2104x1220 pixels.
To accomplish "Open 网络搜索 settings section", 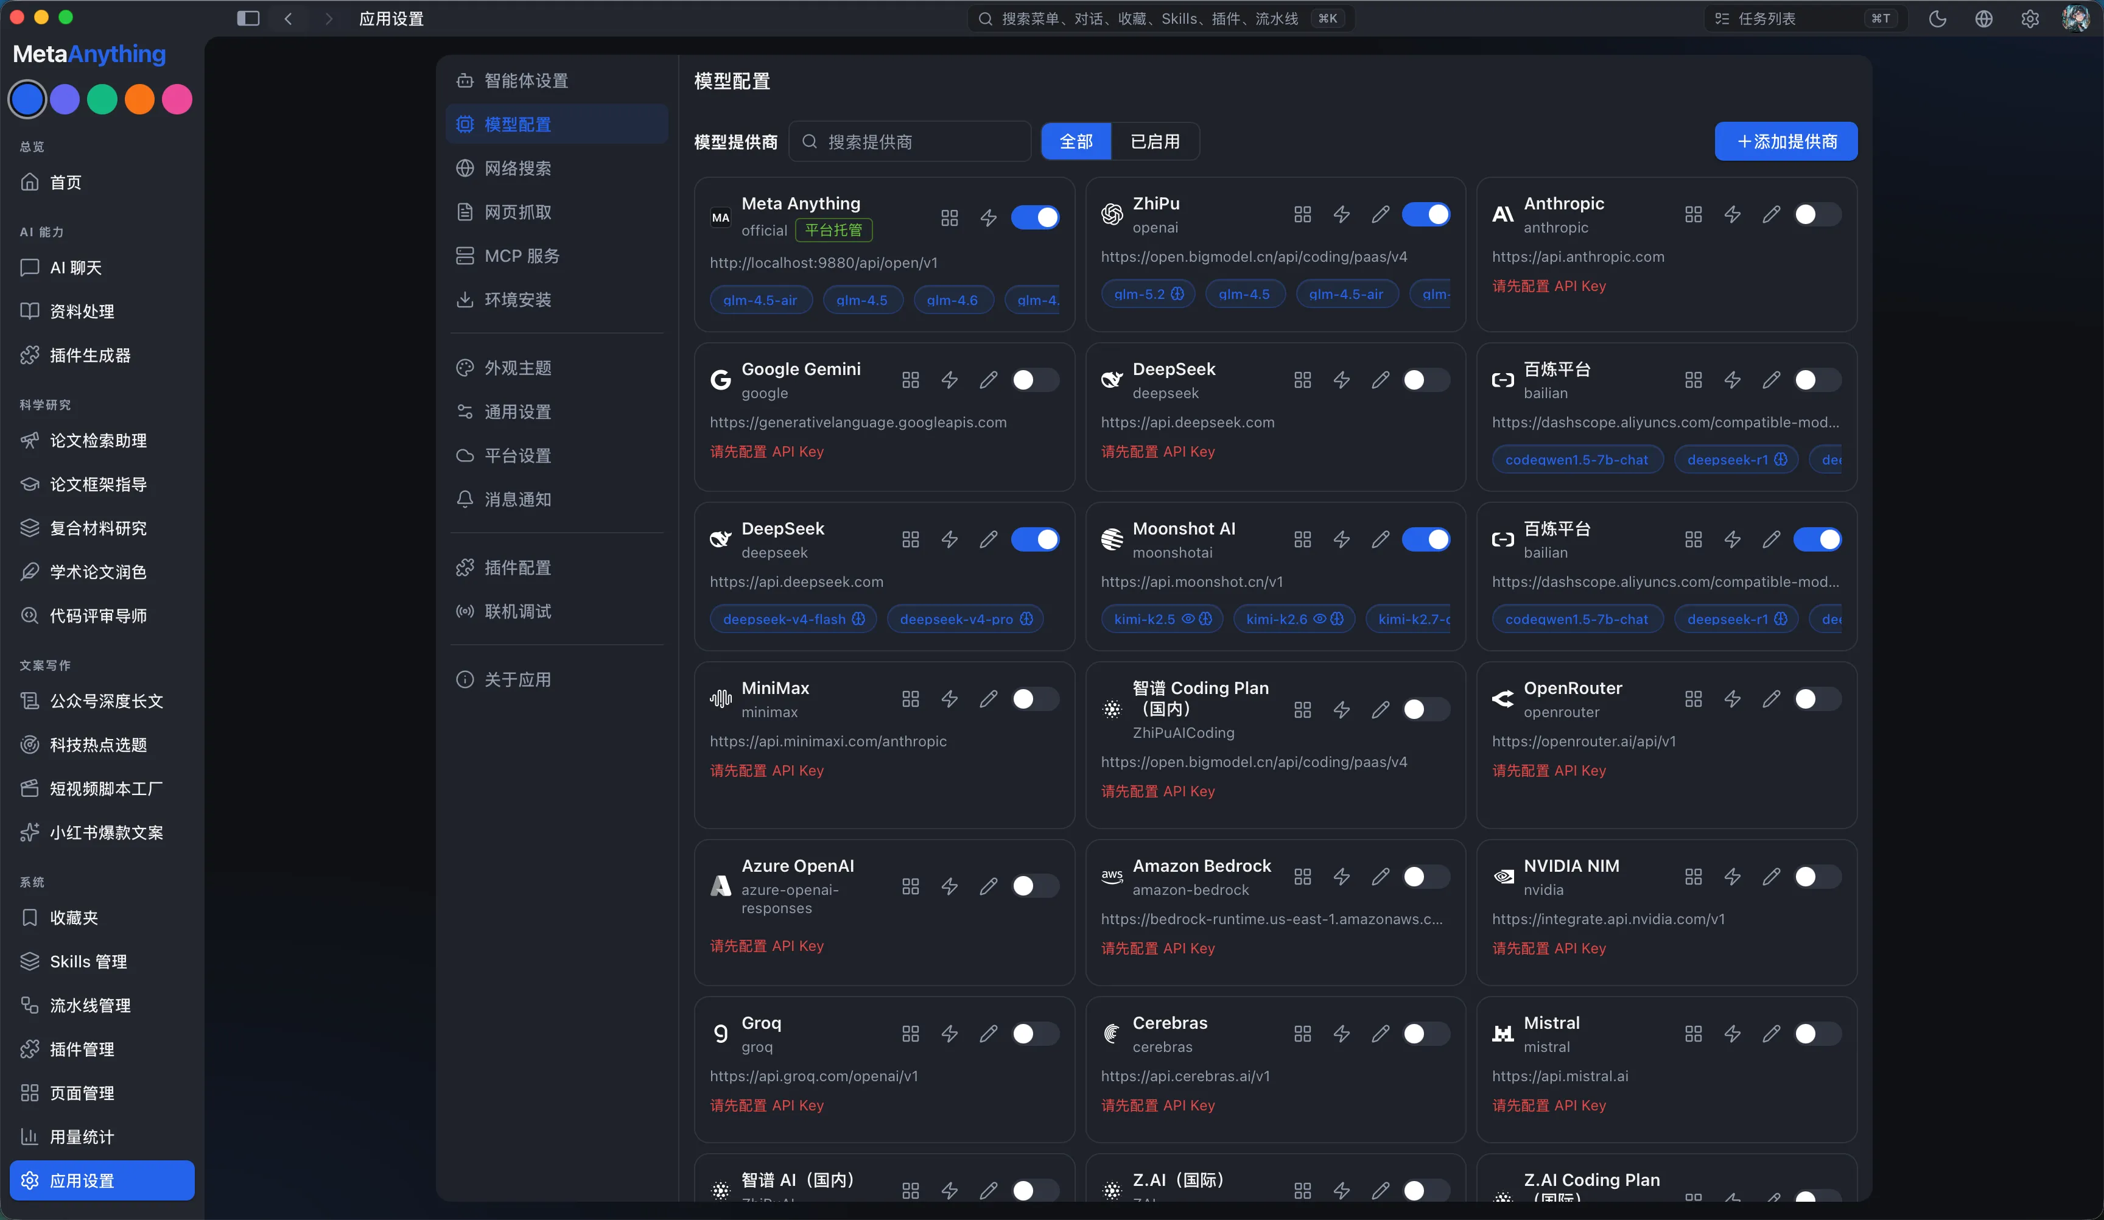I will tap(557, 168).
